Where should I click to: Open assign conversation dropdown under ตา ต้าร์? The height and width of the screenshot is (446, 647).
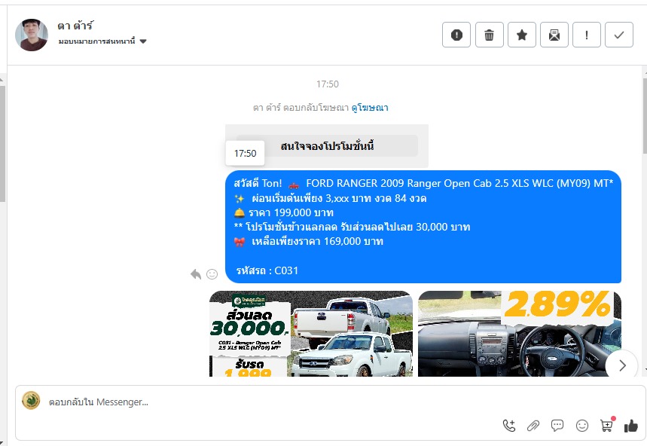click(x=102, y=41)
